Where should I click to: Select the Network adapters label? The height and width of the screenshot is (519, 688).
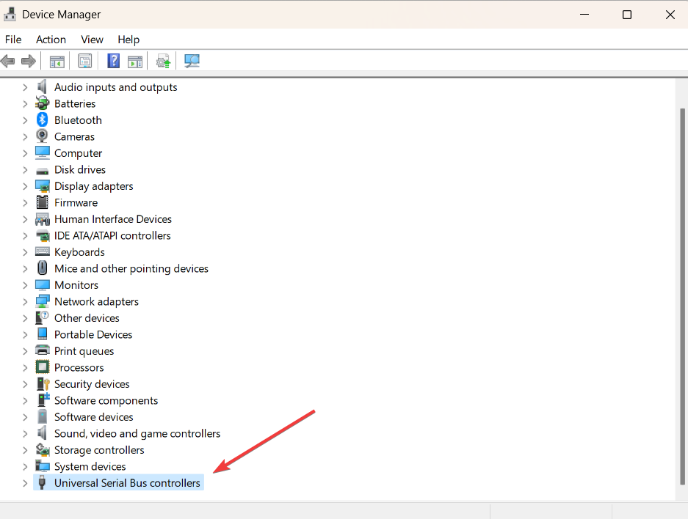96,302
